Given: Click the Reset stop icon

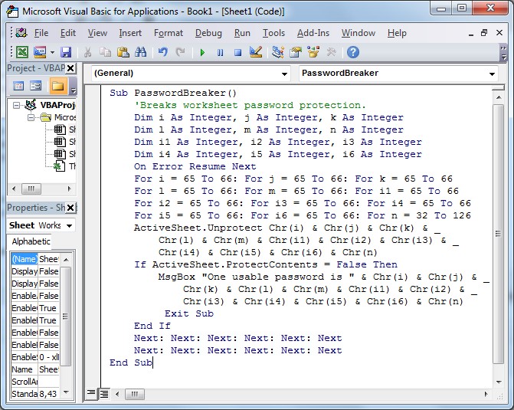Looking at the screenshot, I should pyautogui.click(x=238, y=52).
